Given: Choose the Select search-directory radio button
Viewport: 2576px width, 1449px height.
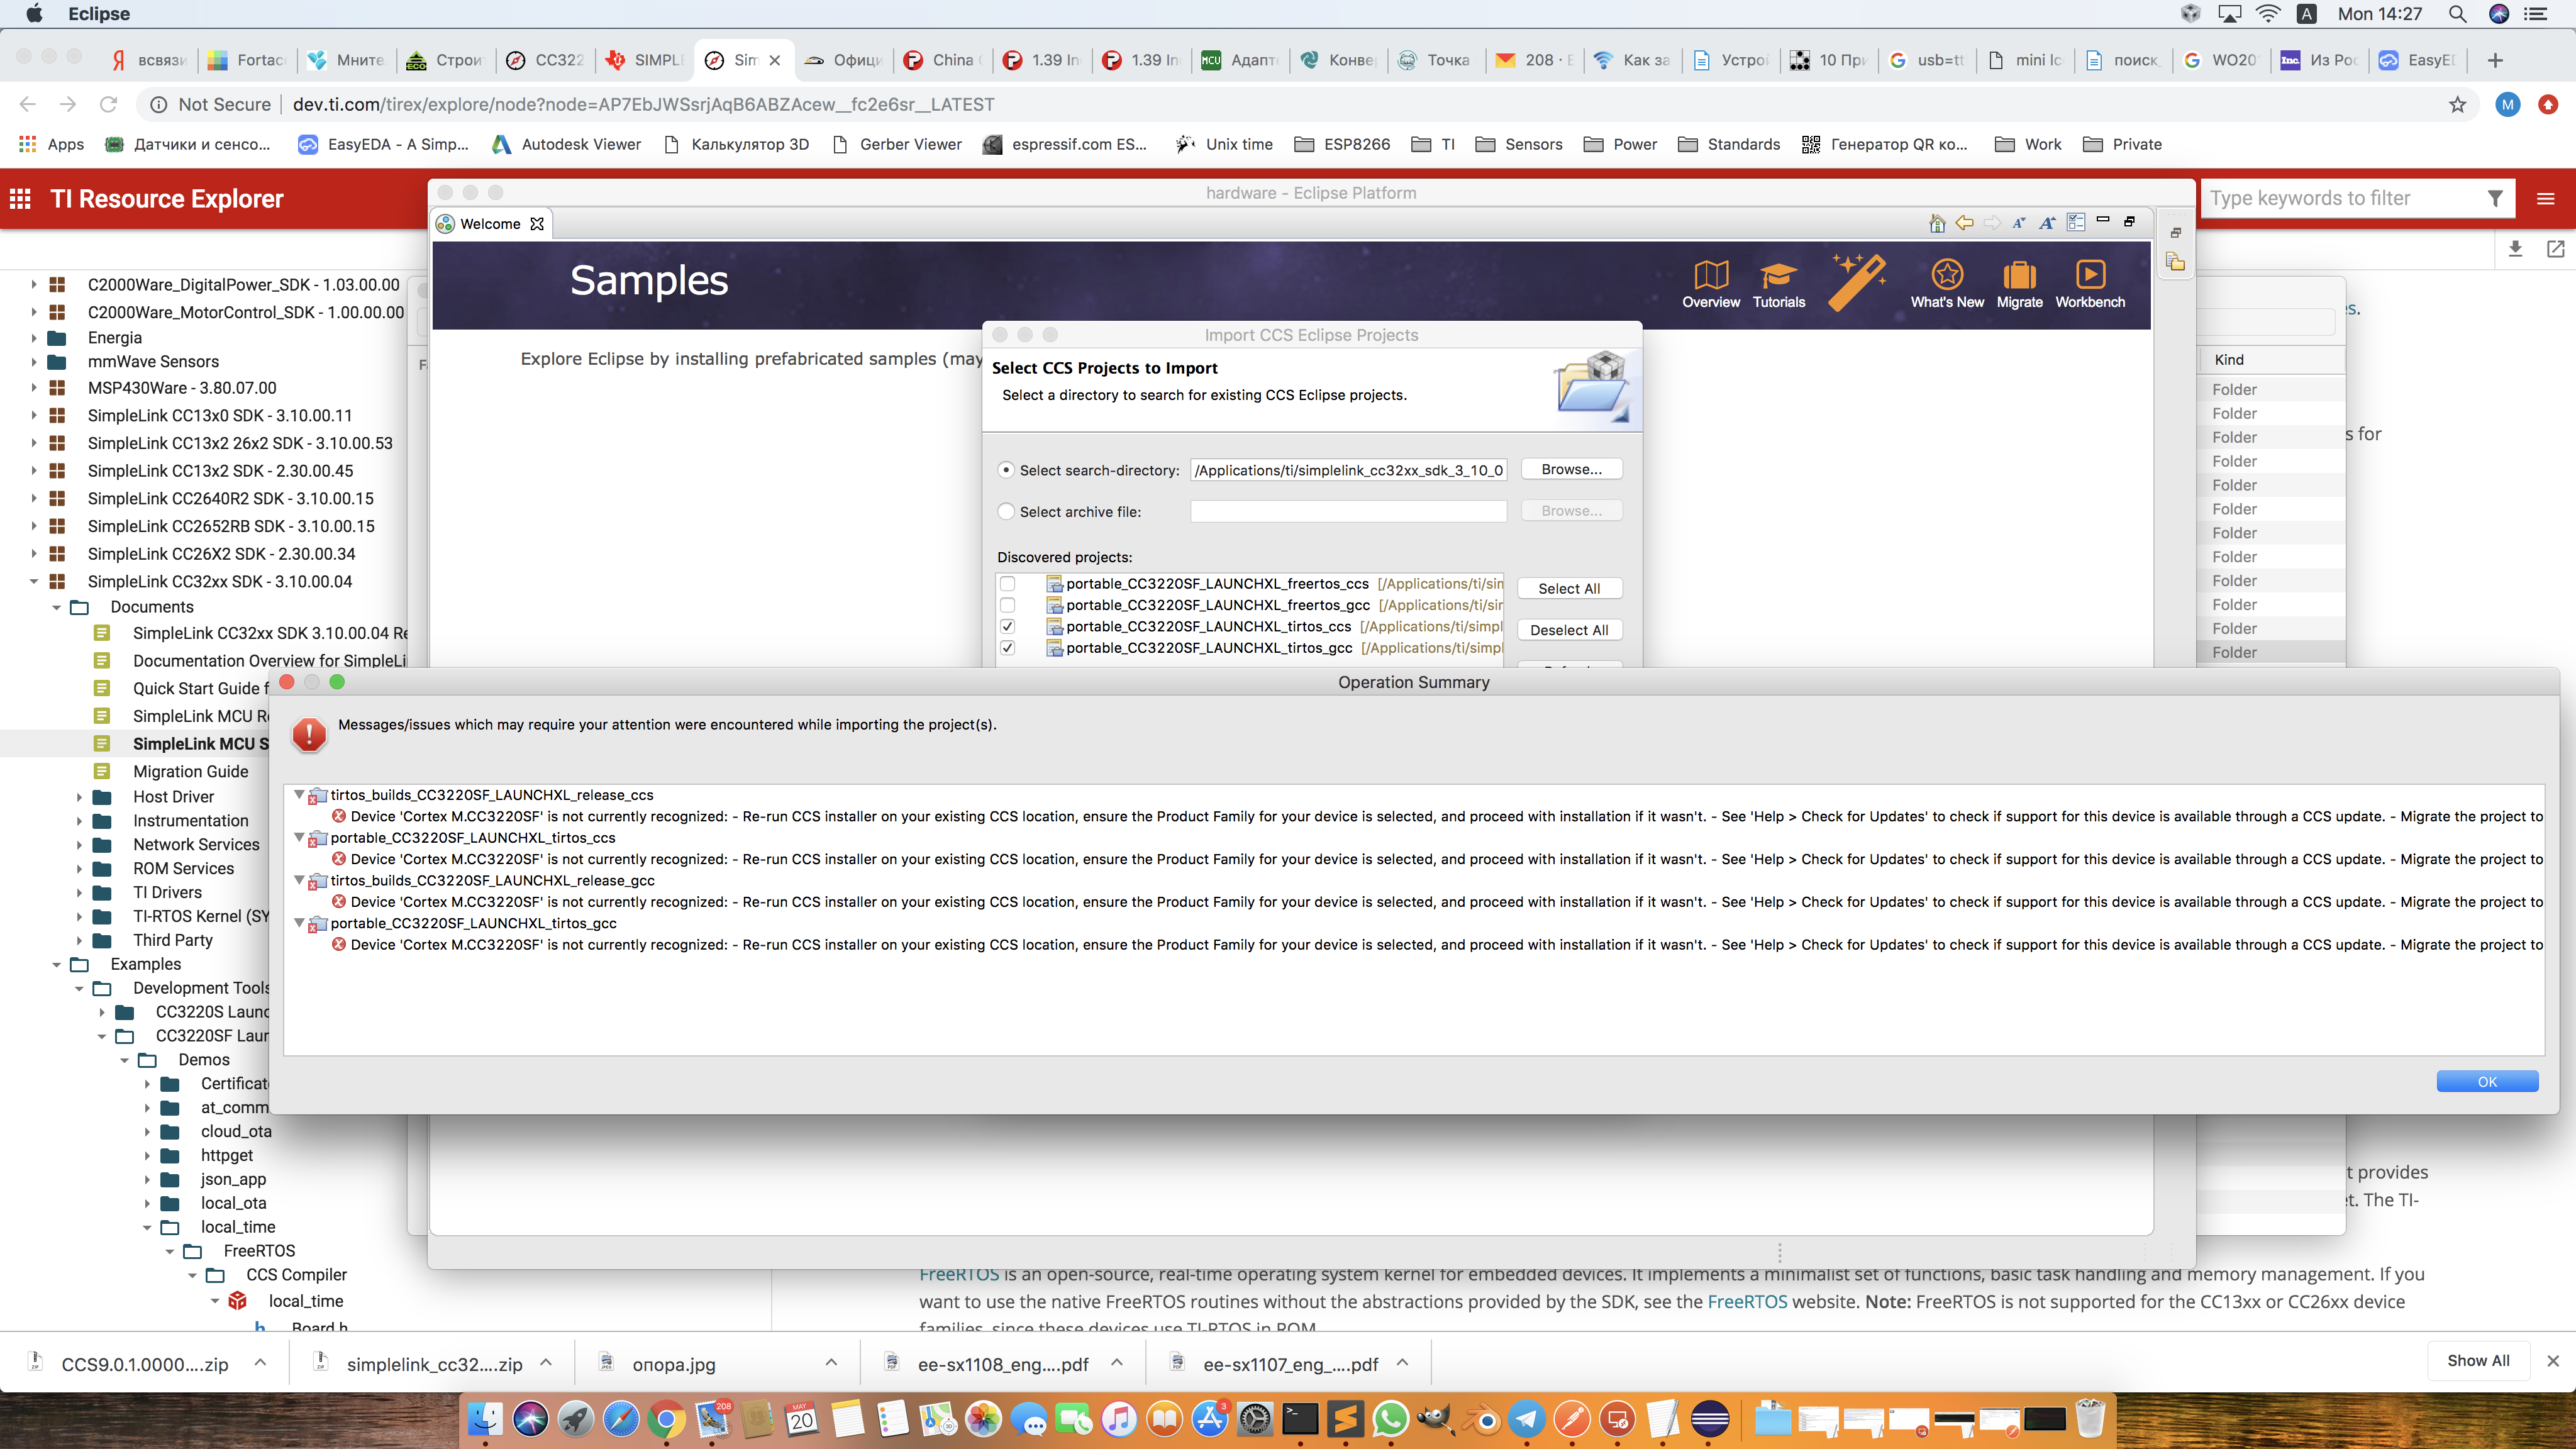Looking at the screenshot, I should click(x=1006, y=470).
